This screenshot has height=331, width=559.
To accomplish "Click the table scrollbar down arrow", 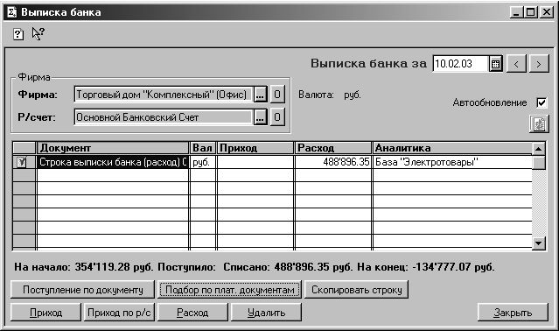I will coord(538,243).
